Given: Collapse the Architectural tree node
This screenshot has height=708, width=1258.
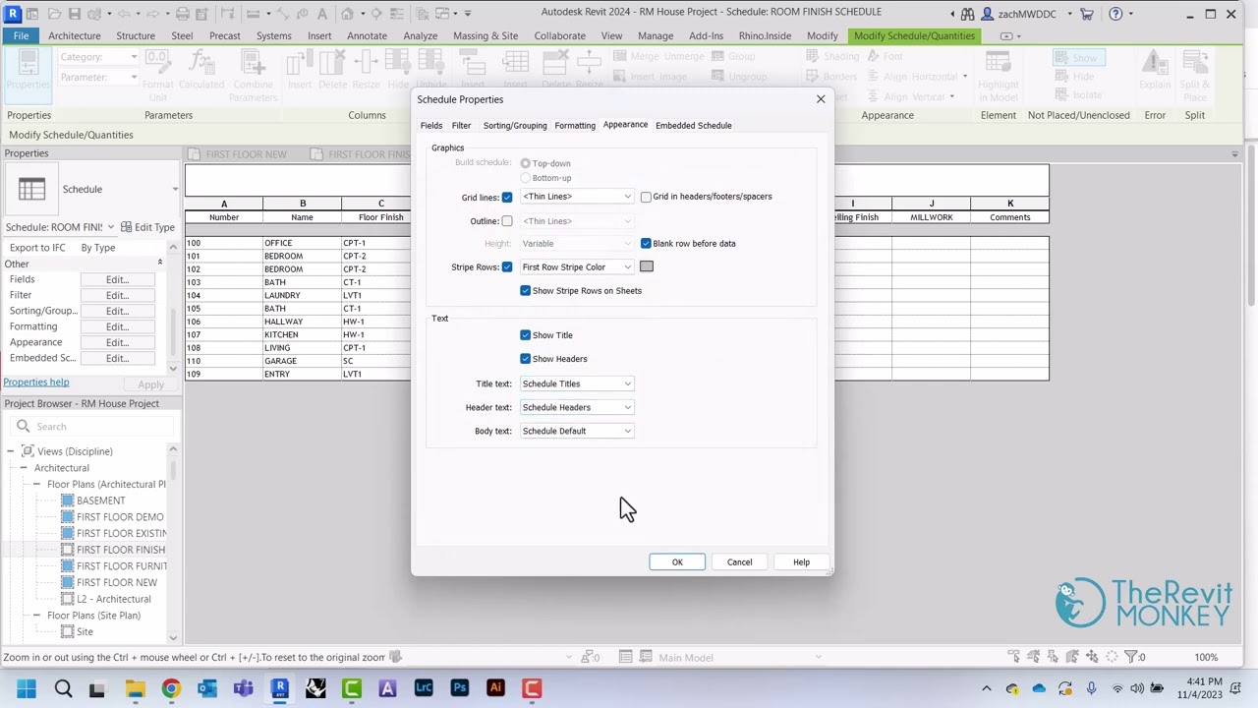Looking at the screenshot, I should coord(24,468).
